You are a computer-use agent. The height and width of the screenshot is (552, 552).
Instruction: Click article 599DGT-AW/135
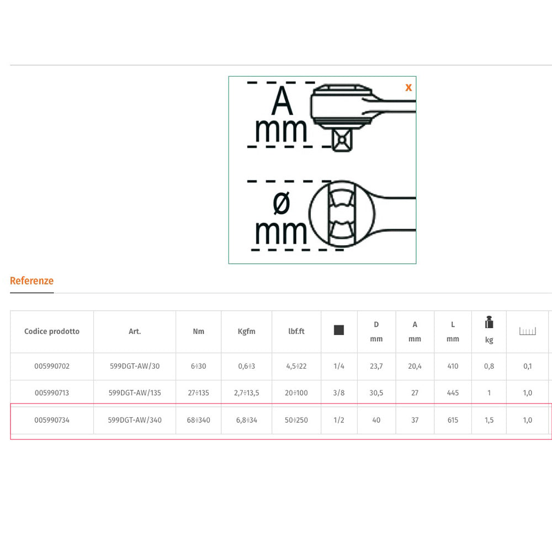(x=135, y=393)
